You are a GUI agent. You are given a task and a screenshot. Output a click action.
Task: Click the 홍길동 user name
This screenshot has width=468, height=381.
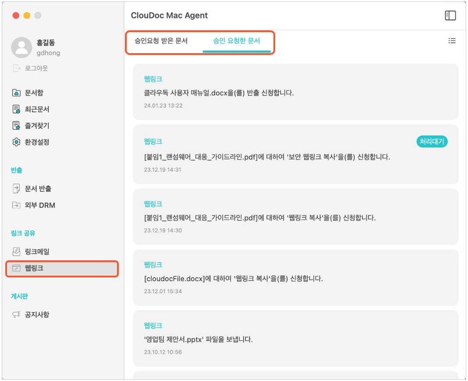tap(46, 43)
